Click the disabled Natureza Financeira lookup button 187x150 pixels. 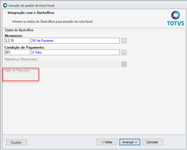pyautogui.click(x=124, y=64)
